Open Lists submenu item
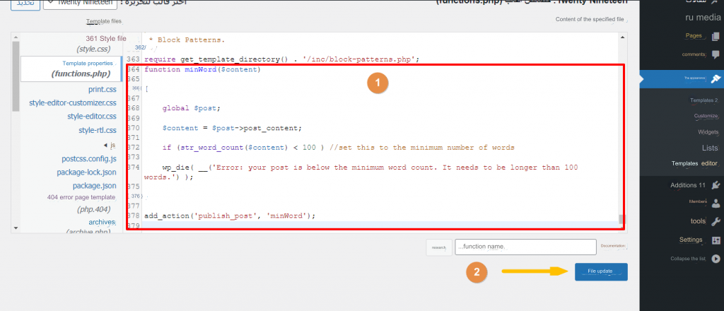The image size is (724, 311). pyautogui.click(x=710, y=148)
